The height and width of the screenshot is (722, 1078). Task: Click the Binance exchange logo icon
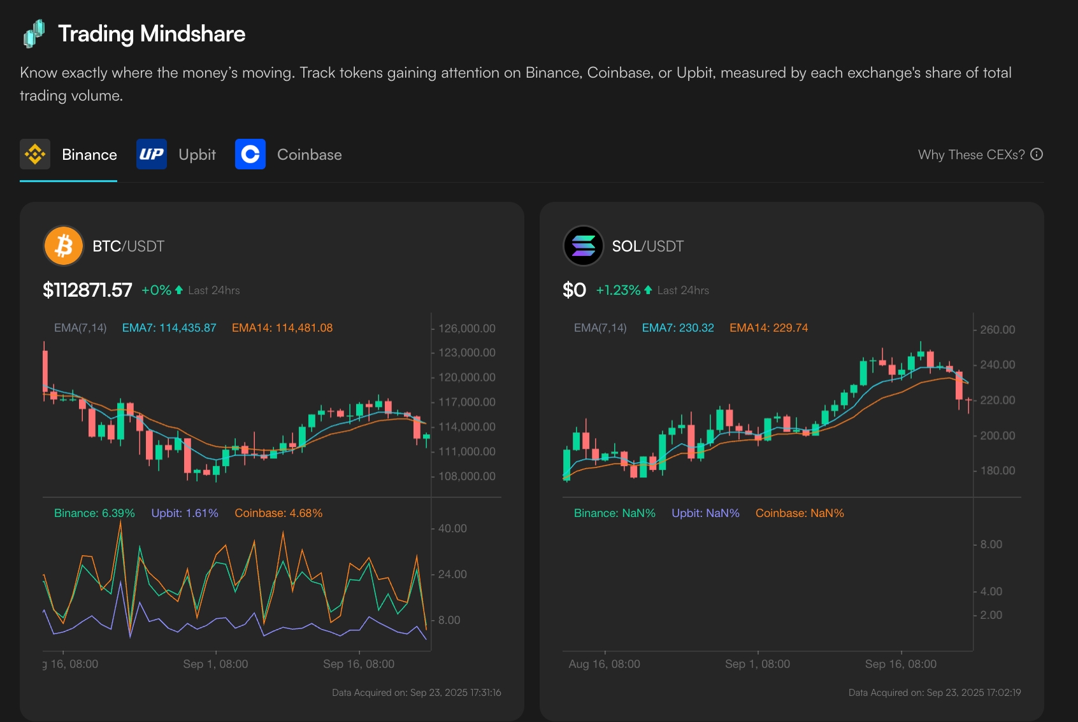[35, 155]
